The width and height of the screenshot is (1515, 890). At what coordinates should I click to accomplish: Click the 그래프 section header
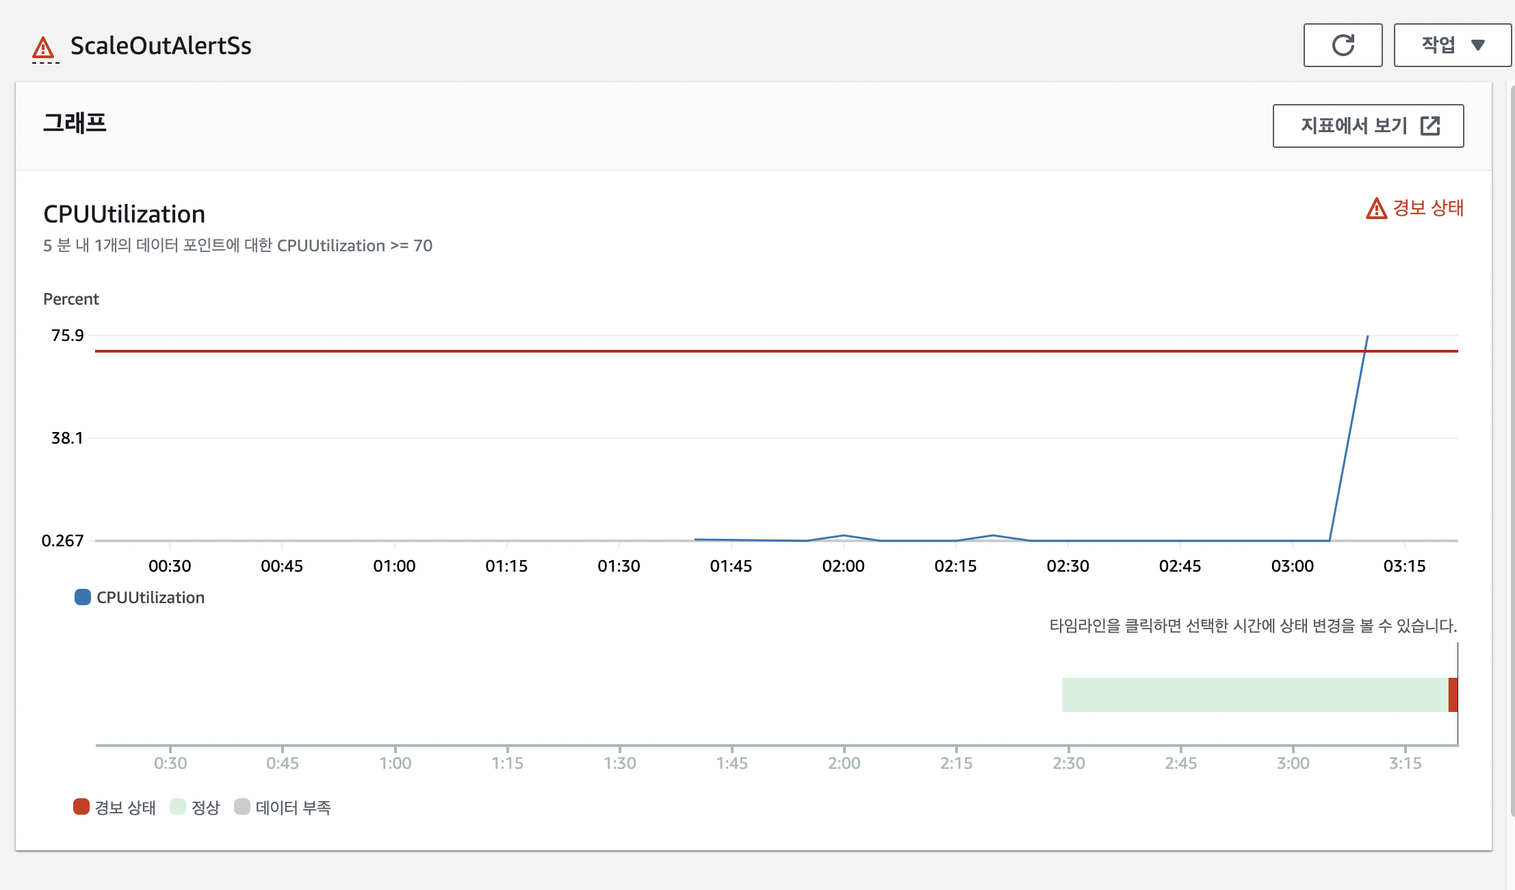[75, 123]
